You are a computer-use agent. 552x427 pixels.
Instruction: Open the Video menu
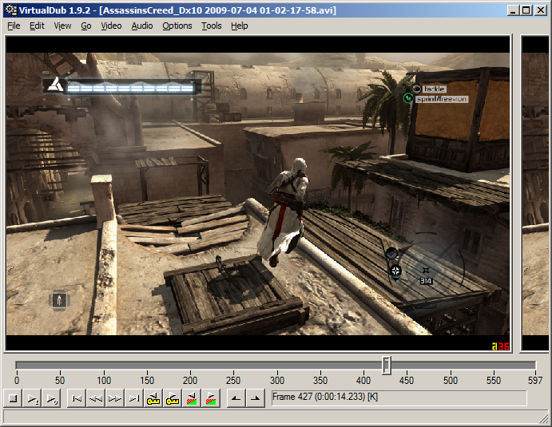point(111,26)
